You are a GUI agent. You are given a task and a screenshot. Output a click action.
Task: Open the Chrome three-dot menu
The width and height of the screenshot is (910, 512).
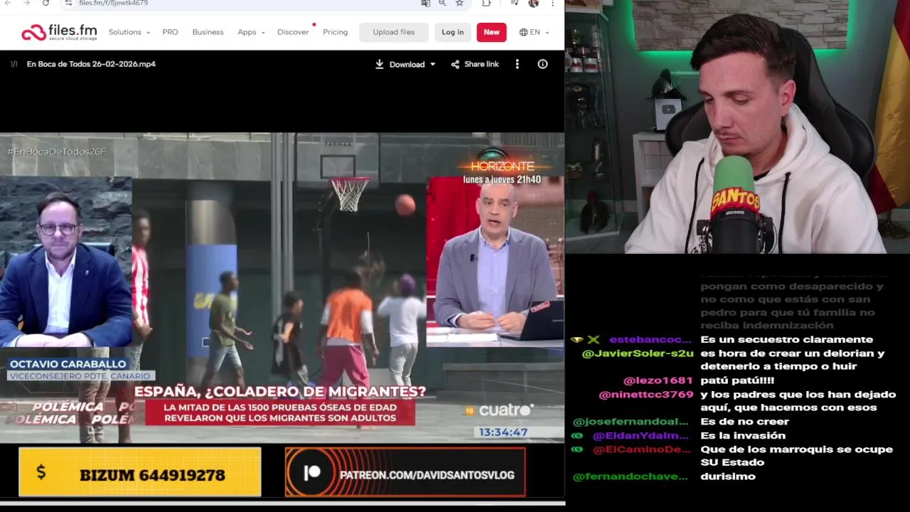[552, 3]
